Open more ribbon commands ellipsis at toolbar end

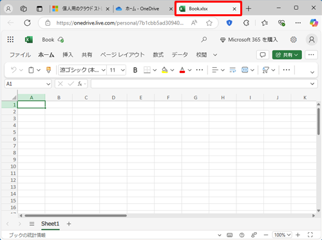(287, 70)
